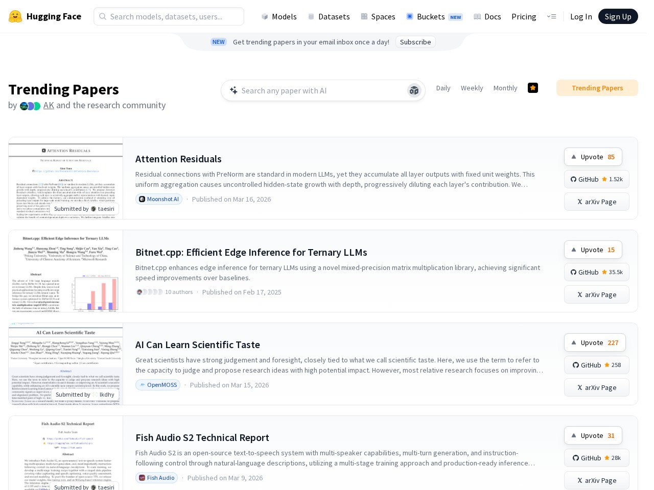The height and width of the screenshot is (490, 654).
Task: Upvote AI Can Learn Scientific Taste
Action: (x=594, y=342)
